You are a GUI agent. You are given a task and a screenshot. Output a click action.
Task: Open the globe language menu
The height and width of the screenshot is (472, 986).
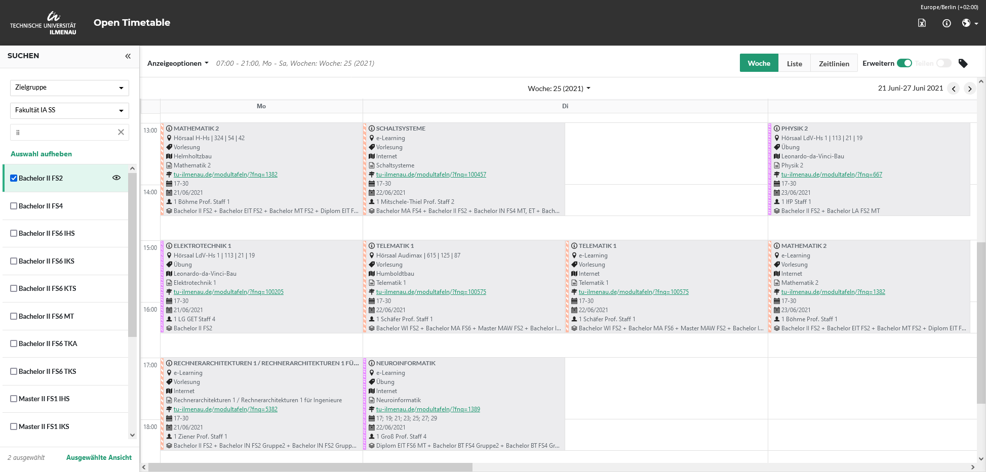(970, 23)
